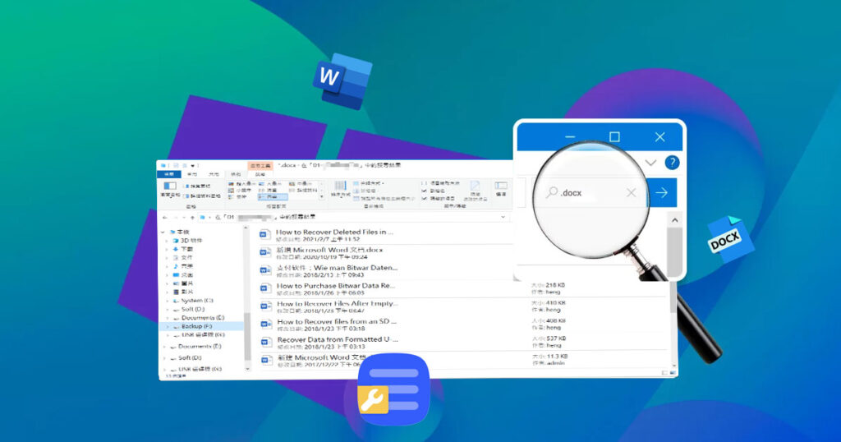Click the blue search arrow button
The image size is (841, 442).
[663, 192]
